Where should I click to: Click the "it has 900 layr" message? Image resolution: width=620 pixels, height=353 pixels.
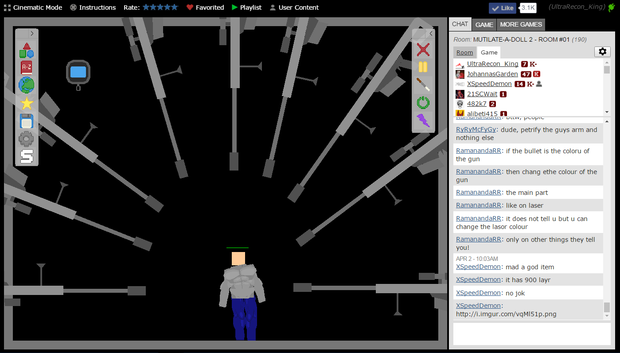click(528, 280)
